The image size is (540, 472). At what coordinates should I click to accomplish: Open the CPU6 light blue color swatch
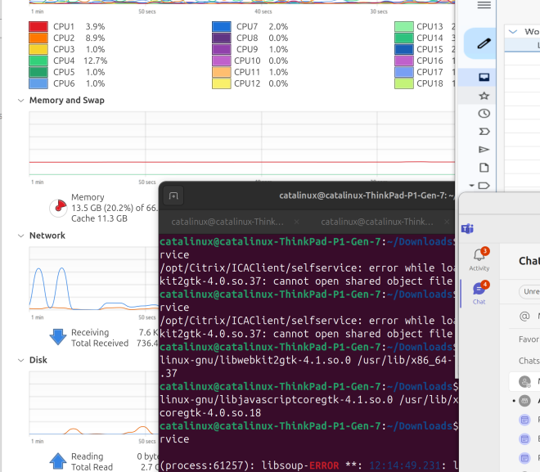[x=38, y=83]
